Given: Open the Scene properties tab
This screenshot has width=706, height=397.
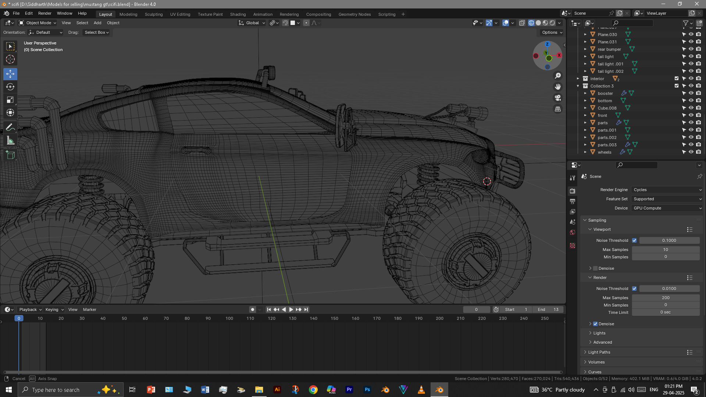Looking at the screenshot, I should 573,222.
